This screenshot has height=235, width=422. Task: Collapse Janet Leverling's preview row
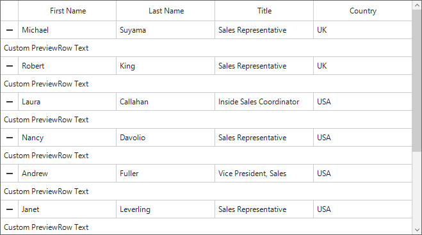tap(10, 209)
